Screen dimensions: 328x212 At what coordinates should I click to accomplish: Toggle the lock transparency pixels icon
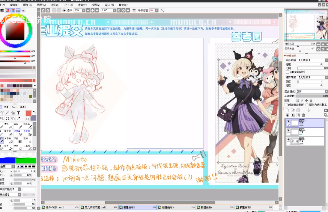coord(297,101)
